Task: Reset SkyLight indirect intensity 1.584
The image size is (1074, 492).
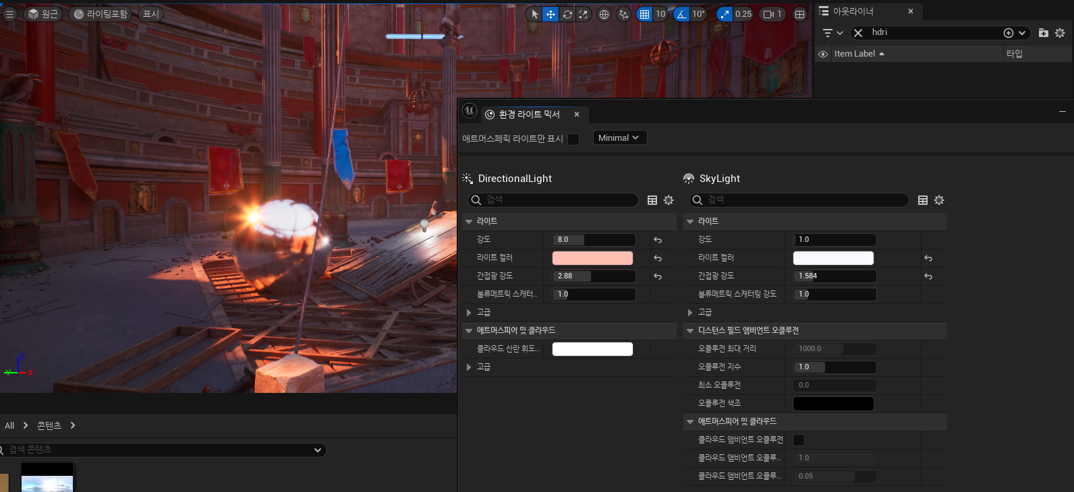Action: tap(928, 276)
